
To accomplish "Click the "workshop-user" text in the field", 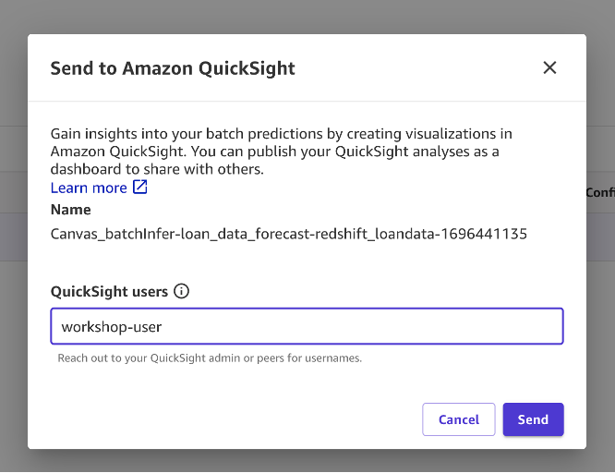I will point(112,327).
